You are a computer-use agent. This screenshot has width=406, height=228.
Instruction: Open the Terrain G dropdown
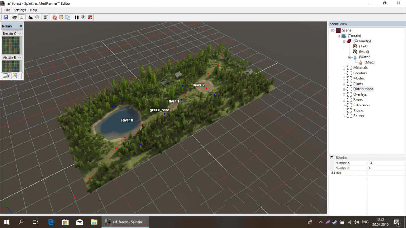point(20,34)
